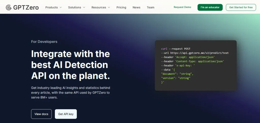The image size is (260, 123).
Task: Click the paragraph about serving 8M+ users
Action: [71, 93]
